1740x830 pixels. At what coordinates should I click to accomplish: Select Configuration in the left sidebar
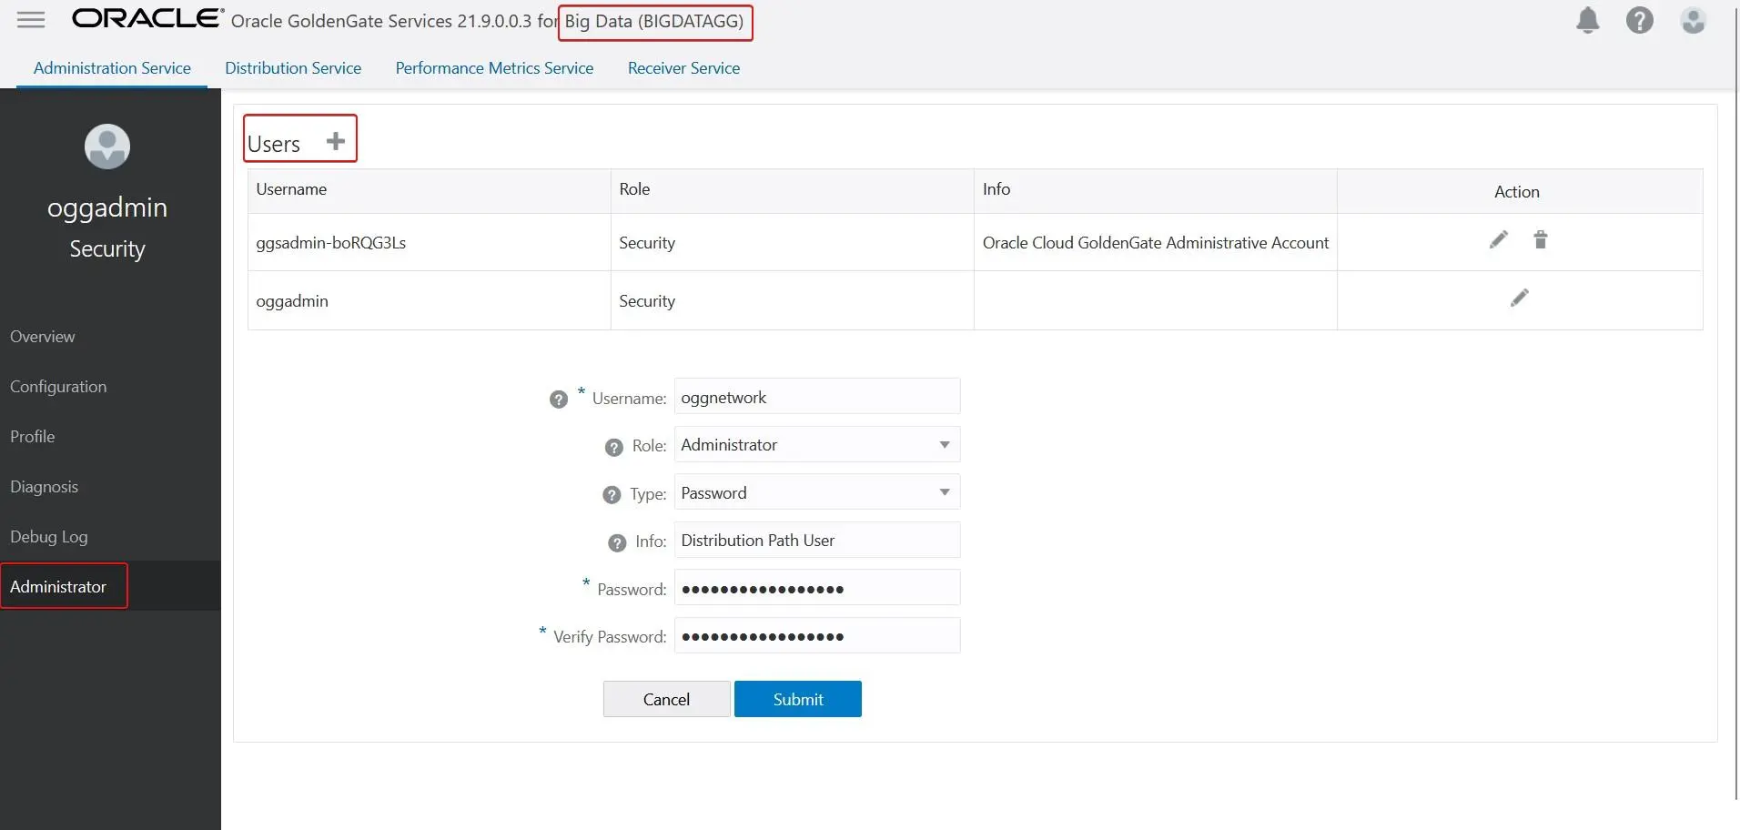[58, 387]
